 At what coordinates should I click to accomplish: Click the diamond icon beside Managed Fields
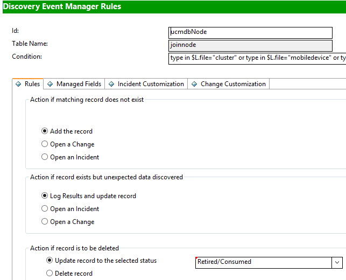tap(50, 84)
